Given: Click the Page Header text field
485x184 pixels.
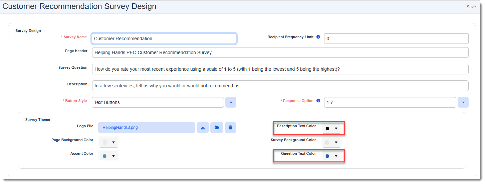Looking at the screenshot, I should tap(280, 52).
